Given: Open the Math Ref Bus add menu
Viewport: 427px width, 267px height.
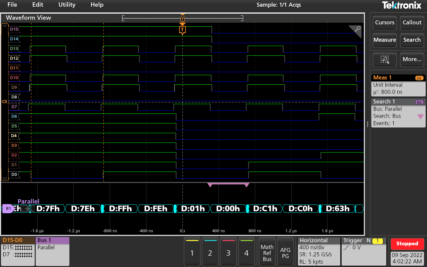Looking at the screenshot, I should point(267,253).
